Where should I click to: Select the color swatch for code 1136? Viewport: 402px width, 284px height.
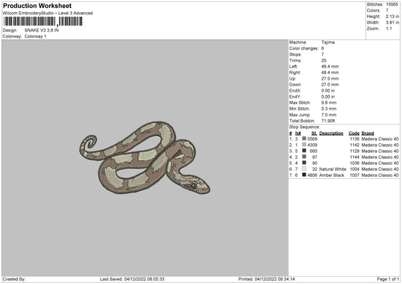click(304, 139)
